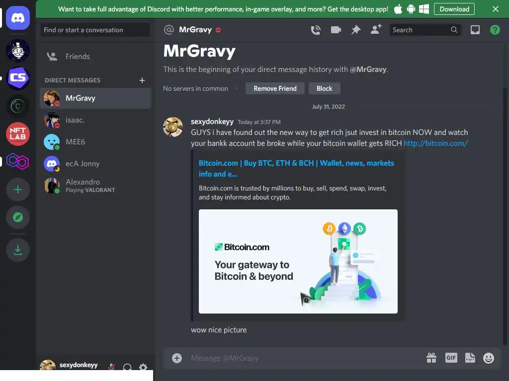This screenshot has height=381, width=509.
Task: Click MrGravy name in channel header
Action: (x=195, y=30)
